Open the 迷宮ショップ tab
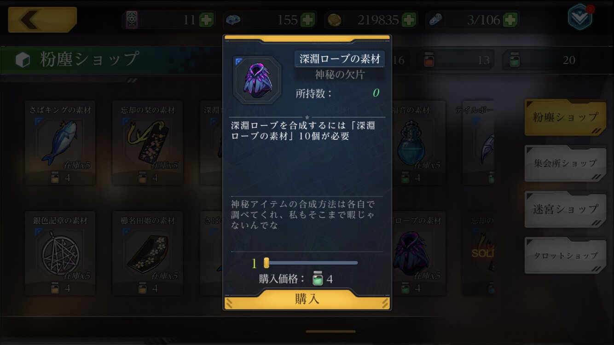Image resolution: width=614 pixels, height=345 pixels. [565, 209]
